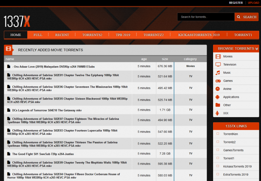261x181 pixels.
Task: Click the Movies film icon in Browse Torrents
Action: click(x=218, y=56)
